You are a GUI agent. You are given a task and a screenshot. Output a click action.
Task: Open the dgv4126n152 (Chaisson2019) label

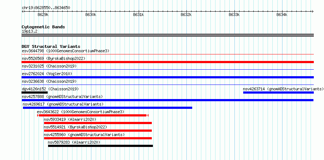click(x=50, y=89)
